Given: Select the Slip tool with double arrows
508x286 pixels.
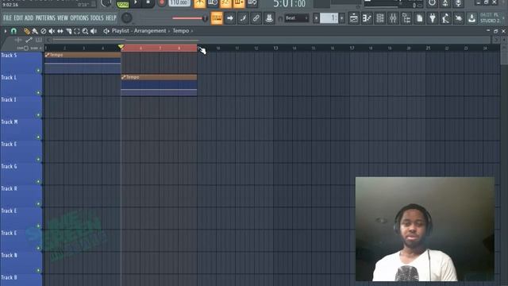Looking at the screenshot, I should 60,31.
